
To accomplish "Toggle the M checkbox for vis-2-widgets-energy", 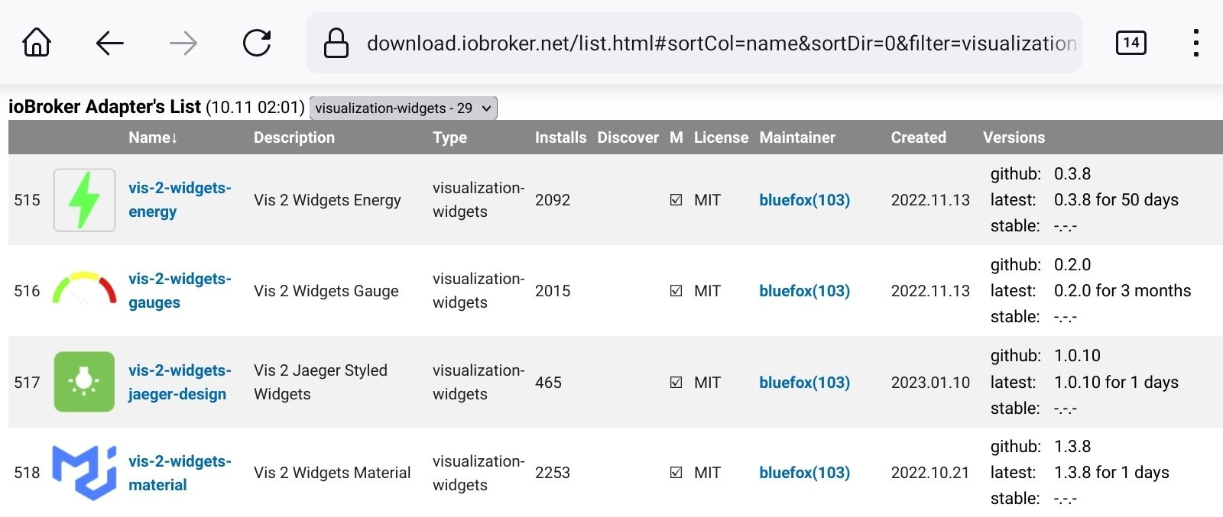I will pos(676,200).
